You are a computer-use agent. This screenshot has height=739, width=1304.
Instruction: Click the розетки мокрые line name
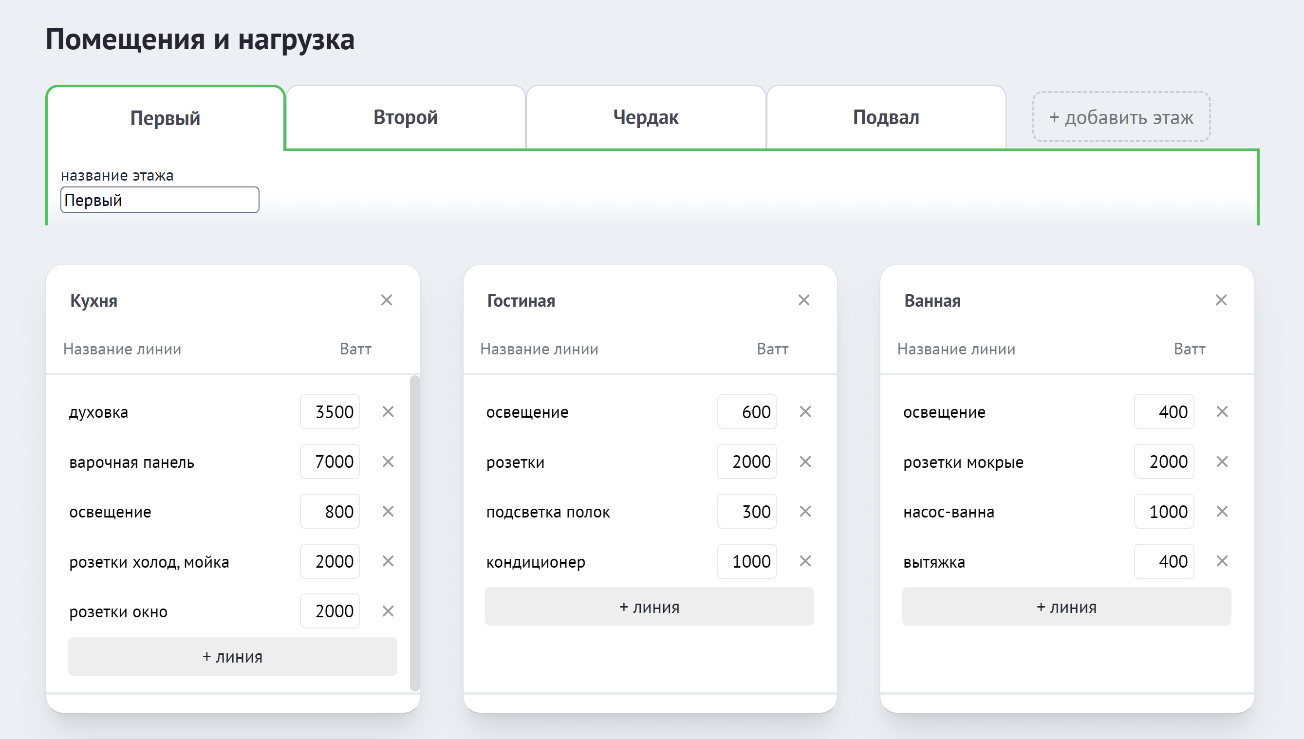(964, 462)
